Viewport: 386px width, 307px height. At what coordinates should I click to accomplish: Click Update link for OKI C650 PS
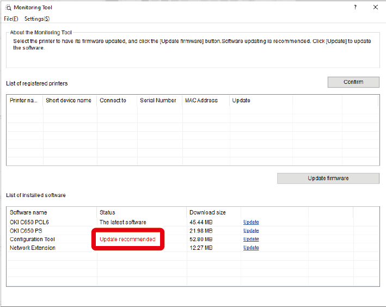pyautogui.click(x=251, y=231)
